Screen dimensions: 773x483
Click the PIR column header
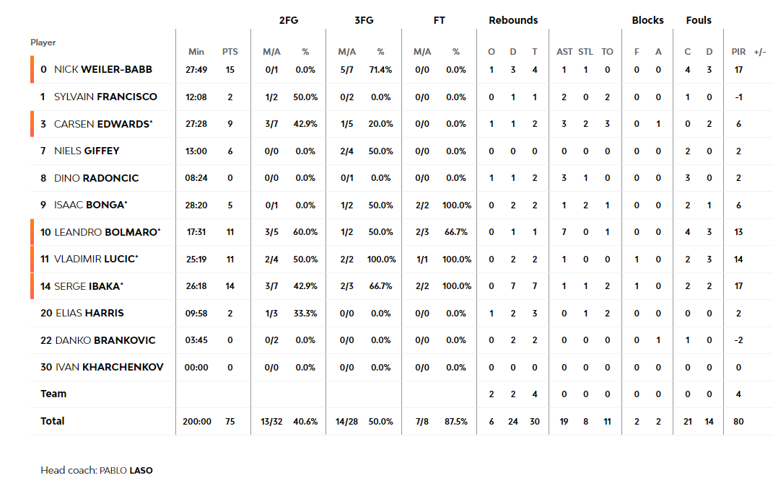point(738,52)
